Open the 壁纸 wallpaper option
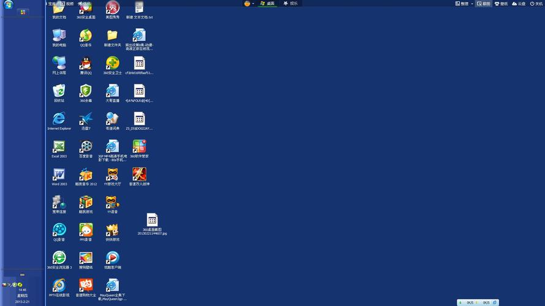Viewport: 545px width, 306px height. click(x=501, y=4)
